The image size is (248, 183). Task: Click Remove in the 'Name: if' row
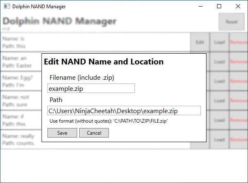click(x=239, y=120)
